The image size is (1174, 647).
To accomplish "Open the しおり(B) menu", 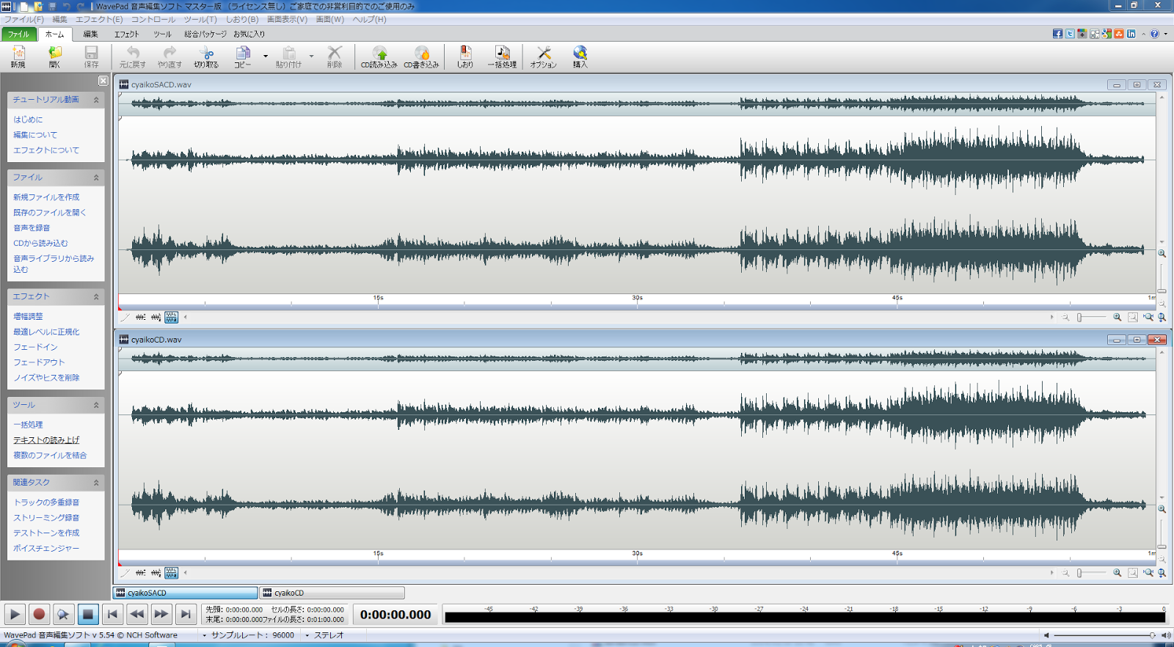I will tap(242, 19).
